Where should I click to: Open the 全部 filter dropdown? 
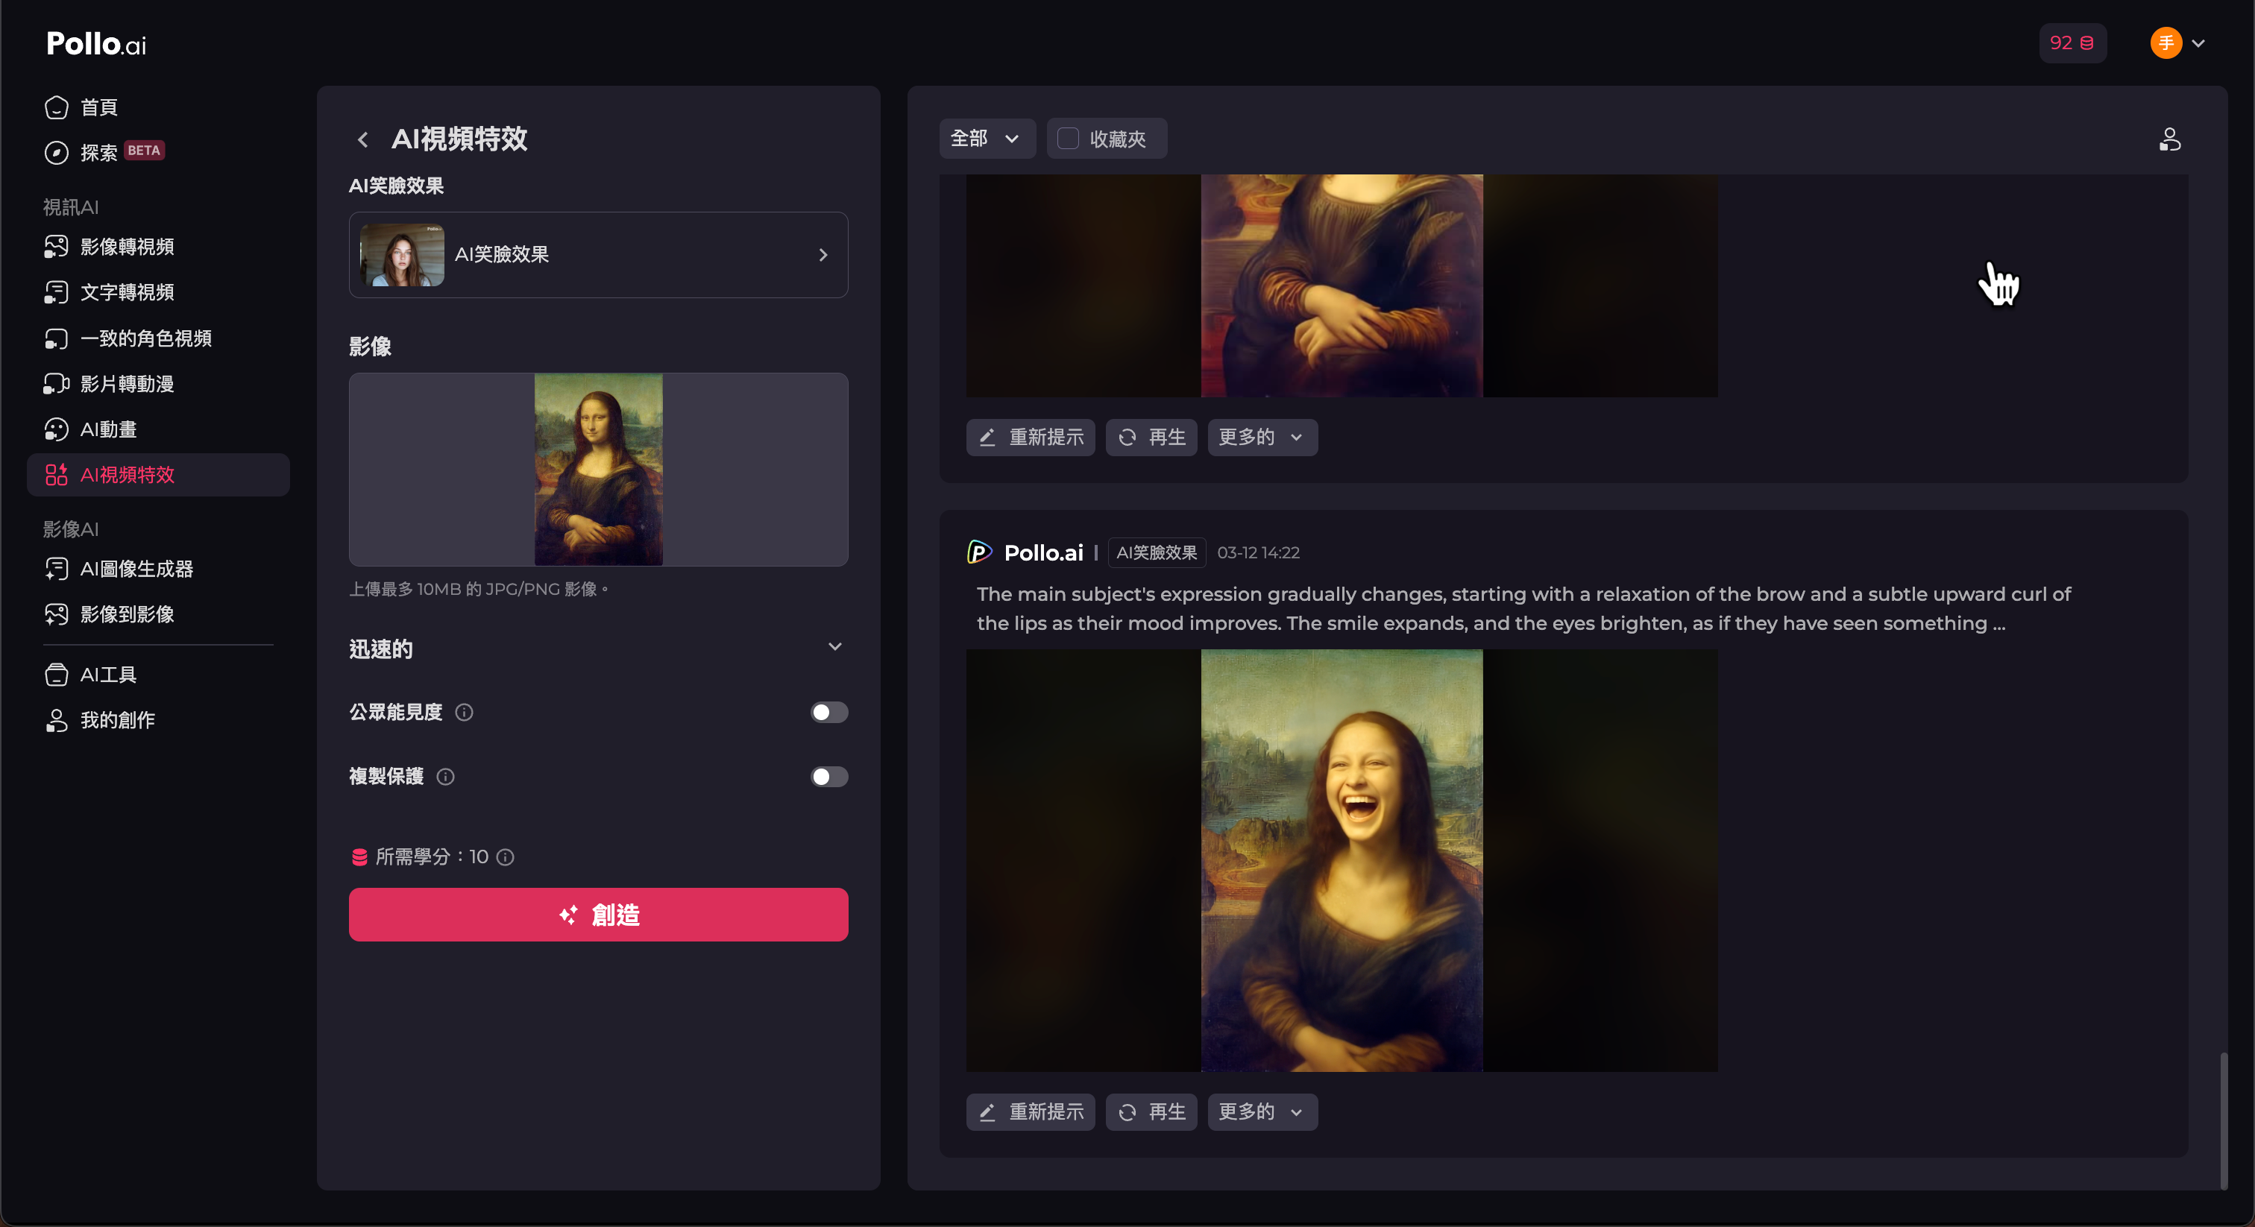[x=986, y=138]
